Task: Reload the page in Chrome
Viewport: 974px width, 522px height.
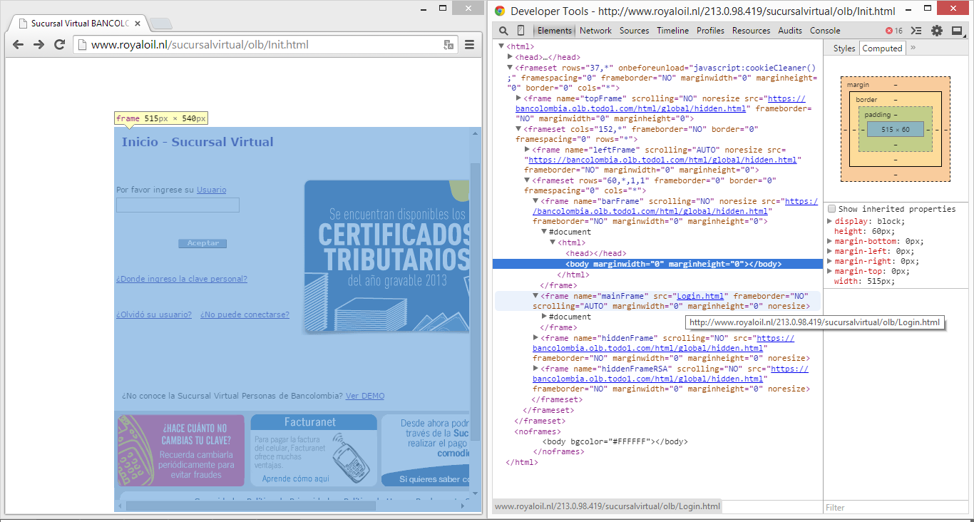Action: click(x=60, y=44)
